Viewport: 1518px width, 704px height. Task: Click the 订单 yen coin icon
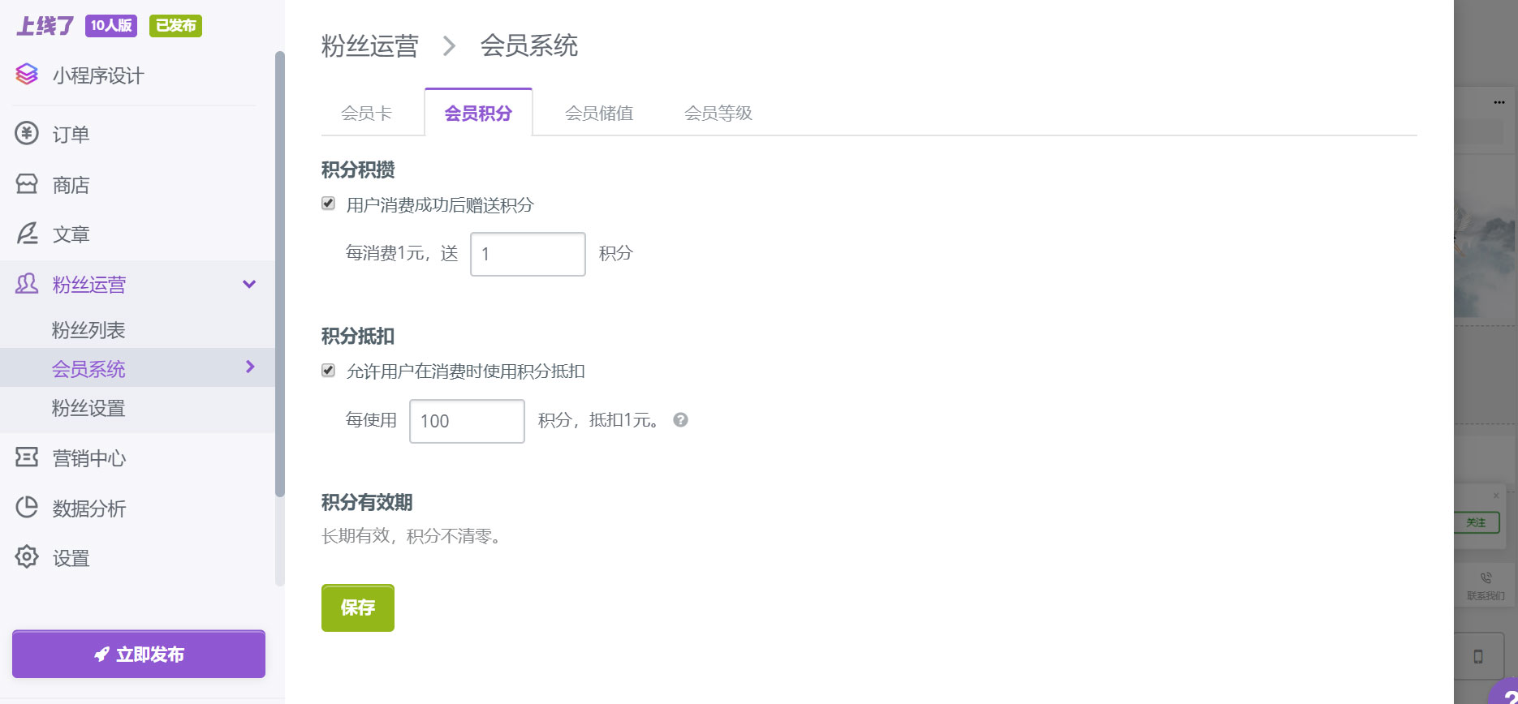(x=27, y=133)
